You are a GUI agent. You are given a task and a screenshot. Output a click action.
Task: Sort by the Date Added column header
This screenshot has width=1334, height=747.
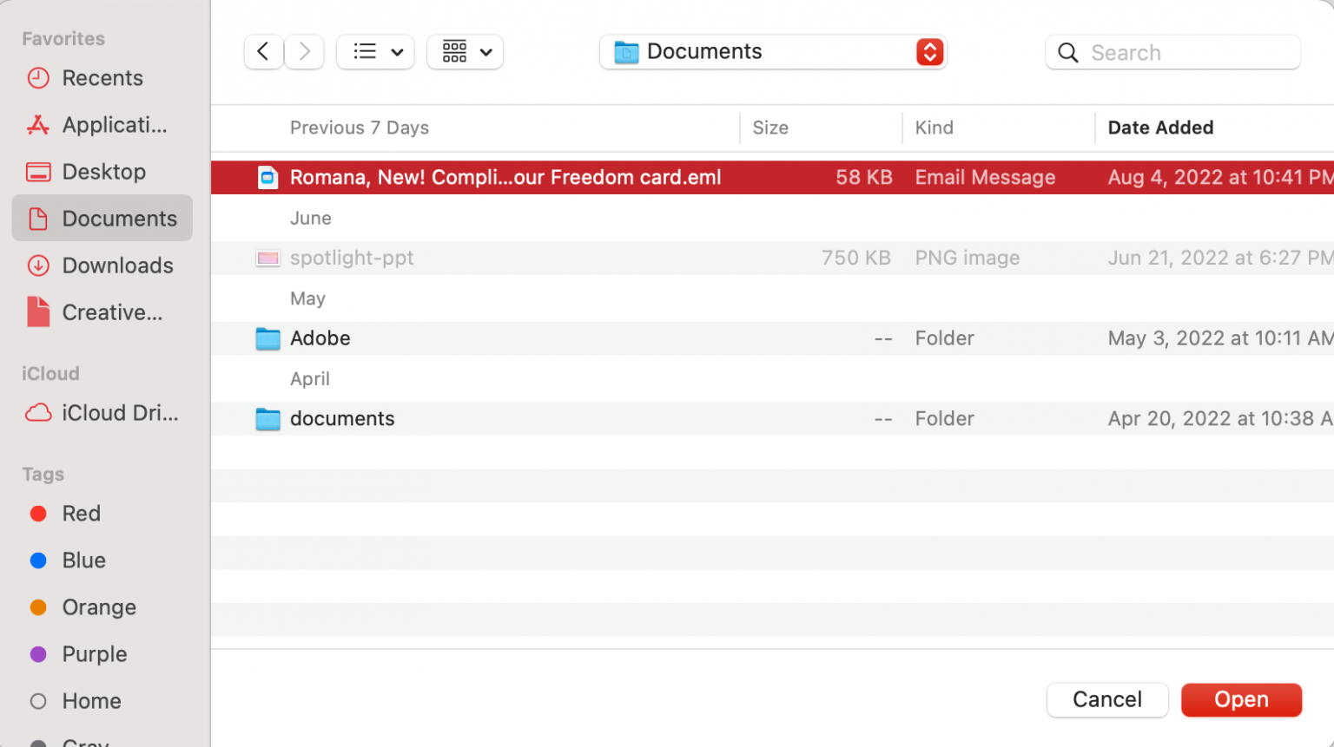(x=1160, y=128)
